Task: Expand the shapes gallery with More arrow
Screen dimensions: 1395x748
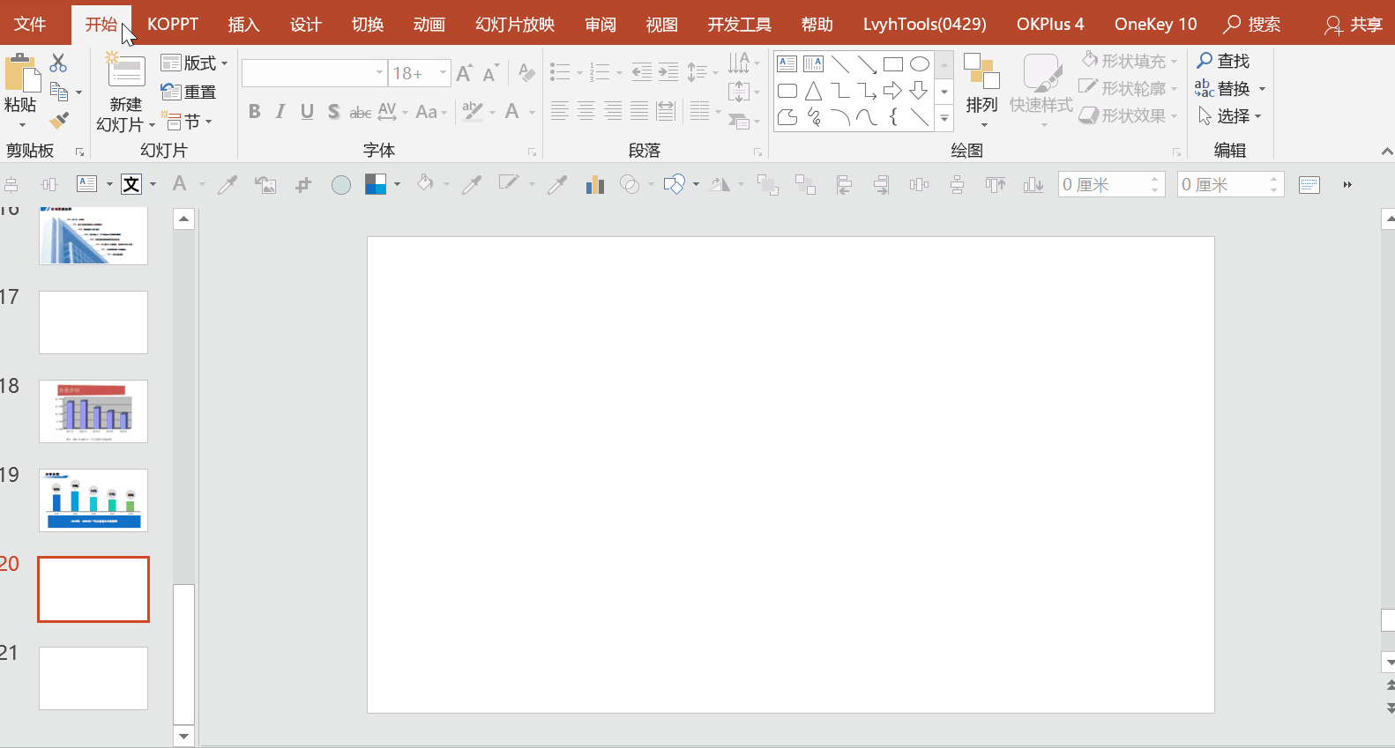Action: click(x=944, y=118)
